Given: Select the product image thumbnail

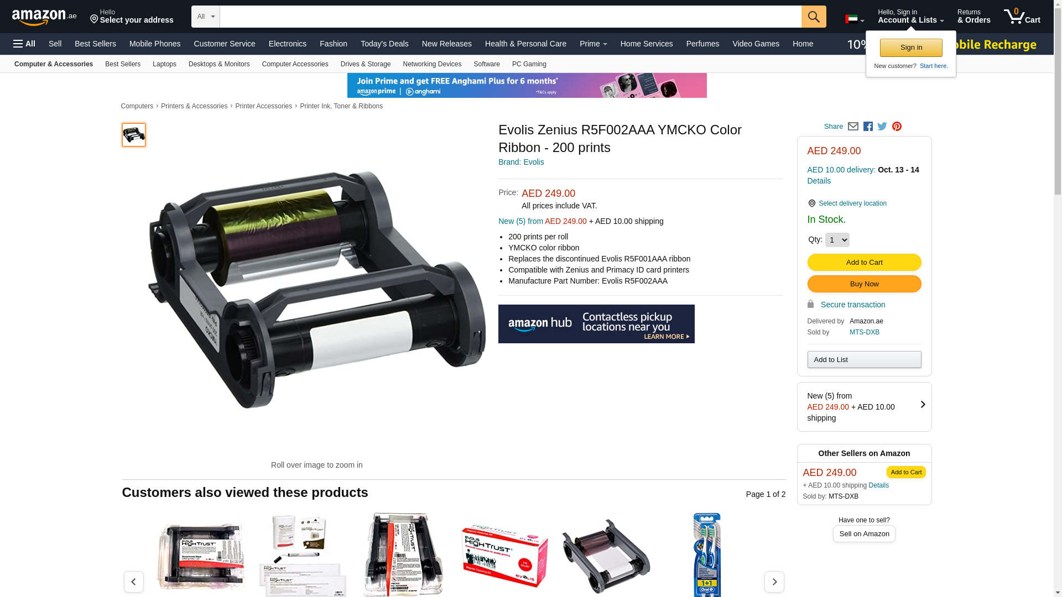Looking at the screenshot, I should [x=134, y=135].
